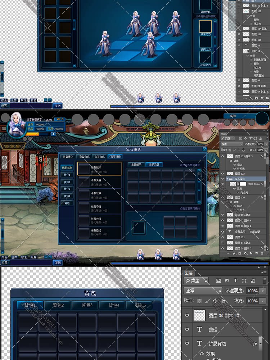
Task: Collapse effects arrow on 扩展背包 layer
Action: point(260,343)
